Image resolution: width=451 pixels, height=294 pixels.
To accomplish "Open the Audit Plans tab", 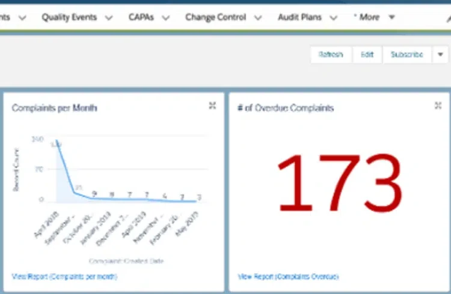I will pos(299,17).
